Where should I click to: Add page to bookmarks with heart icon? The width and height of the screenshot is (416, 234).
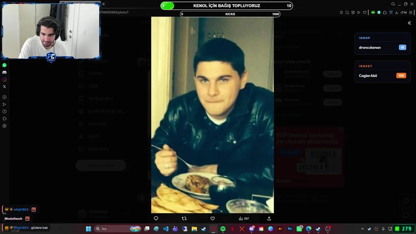365,12
